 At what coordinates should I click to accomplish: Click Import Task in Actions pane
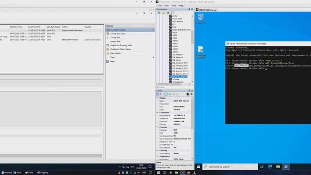pyautogui.click(x=116, y=41)
